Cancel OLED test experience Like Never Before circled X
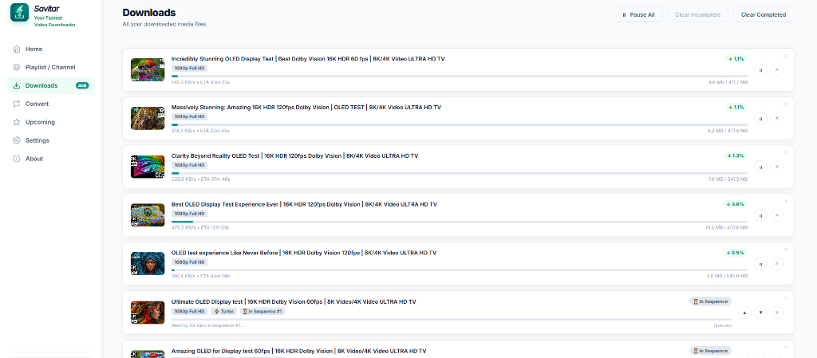This screenshot has width=817, height=358. coord(777,264)
